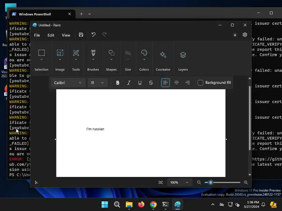This screenshot has height=211, width=282.
Task: Click the zoom in magnifier icon
Action: (246, 182)
